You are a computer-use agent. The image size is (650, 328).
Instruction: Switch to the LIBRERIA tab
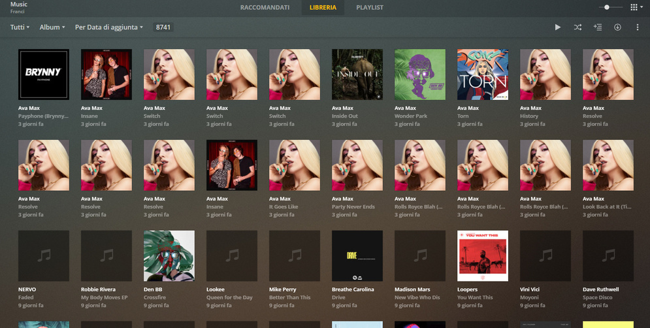[323, 7]
